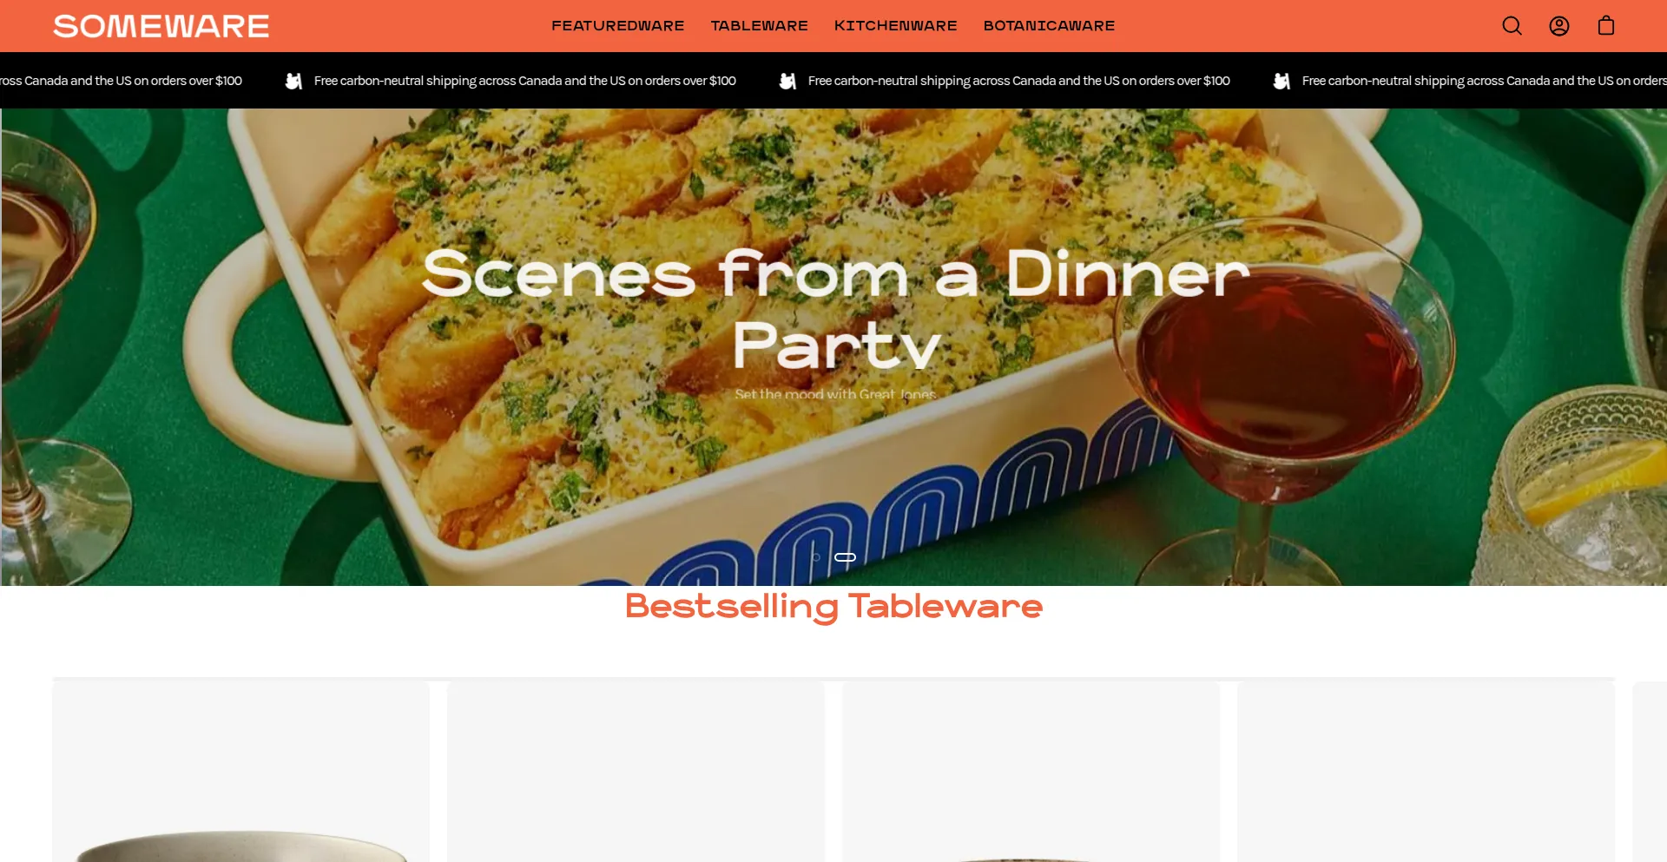Open the TABLEWARE menu
Viewport: 1667px width, 862px height.
coord(760,26)
